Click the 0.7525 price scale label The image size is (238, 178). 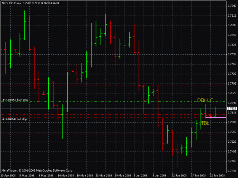pyautogui.click(x=232, y=142)
